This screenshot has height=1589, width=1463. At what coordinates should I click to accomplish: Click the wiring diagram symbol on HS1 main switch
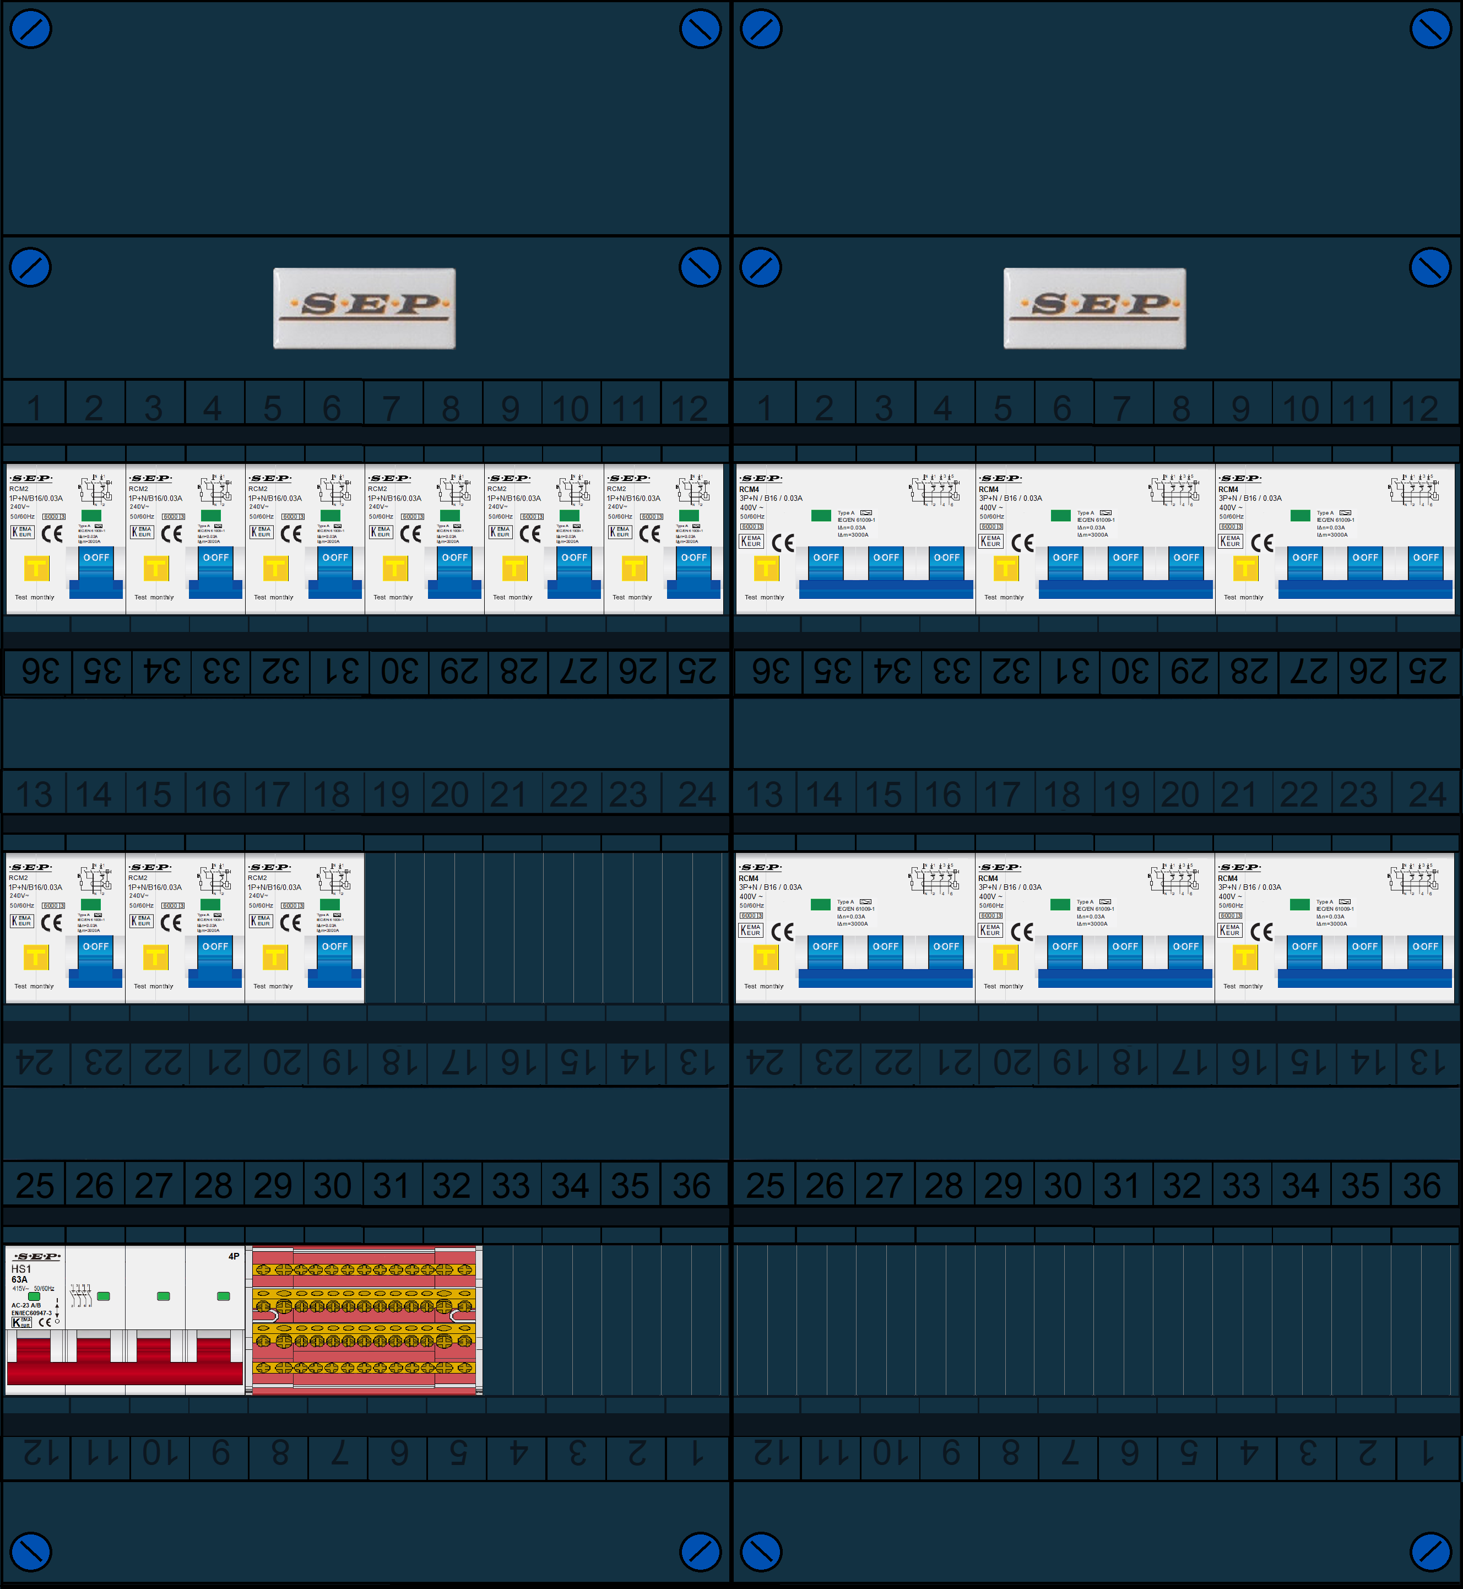(x=82, y=1295)
